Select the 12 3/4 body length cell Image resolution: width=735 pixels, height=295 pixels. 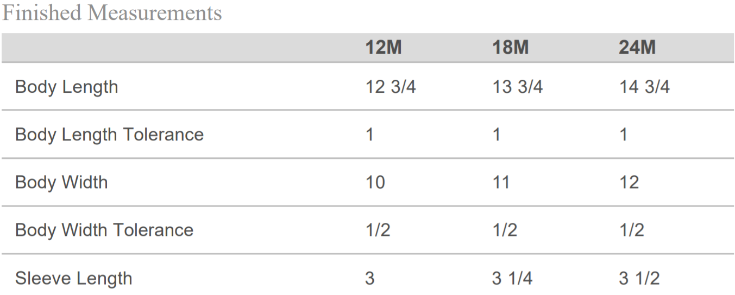click(x=391, y=87)
